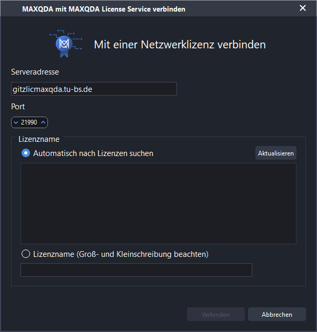
Task: Click into the Serveradresse input field
Action: click(x=94, y=89)
